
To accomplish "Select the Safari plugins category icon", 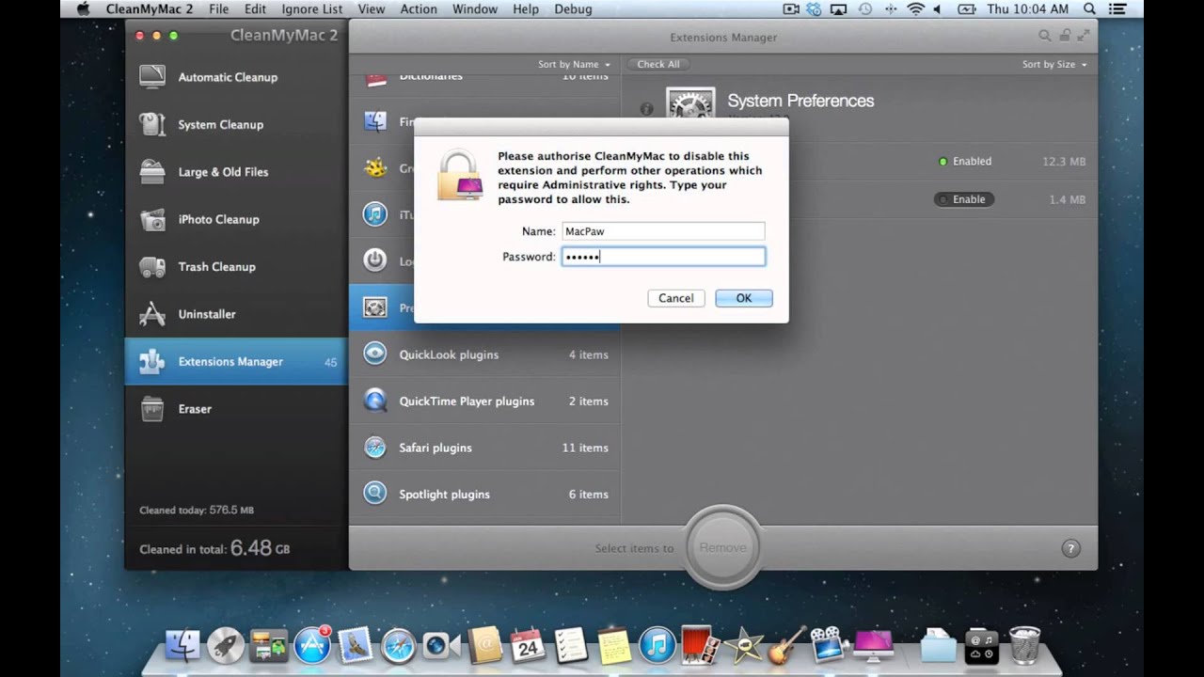I will click(375, 448).
